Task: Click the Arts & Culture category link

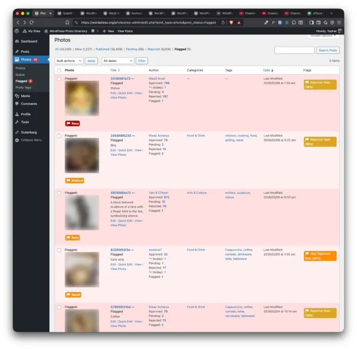Action: (x=197, y=193)
